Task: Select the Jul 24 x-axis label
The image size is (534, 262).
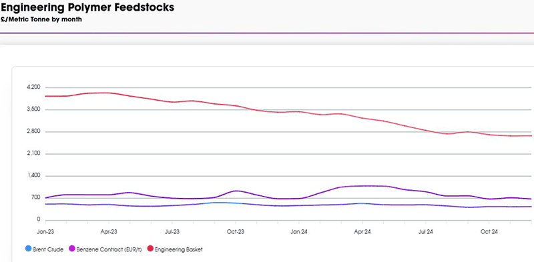Action: 425,232
